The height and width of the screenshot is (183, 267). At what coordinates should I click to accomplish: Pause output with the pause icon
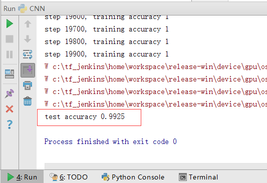[10, 54]
